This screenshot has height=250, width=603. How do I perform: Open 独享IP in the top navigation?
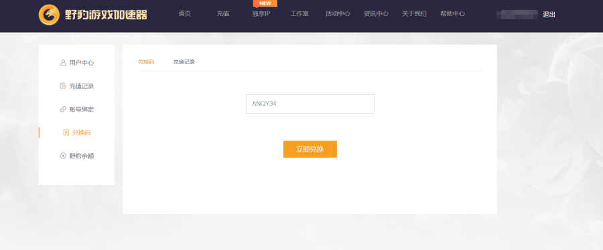[261, 14]
